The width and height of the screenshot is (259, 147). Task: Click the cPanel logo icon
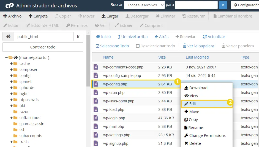point(9,5)
